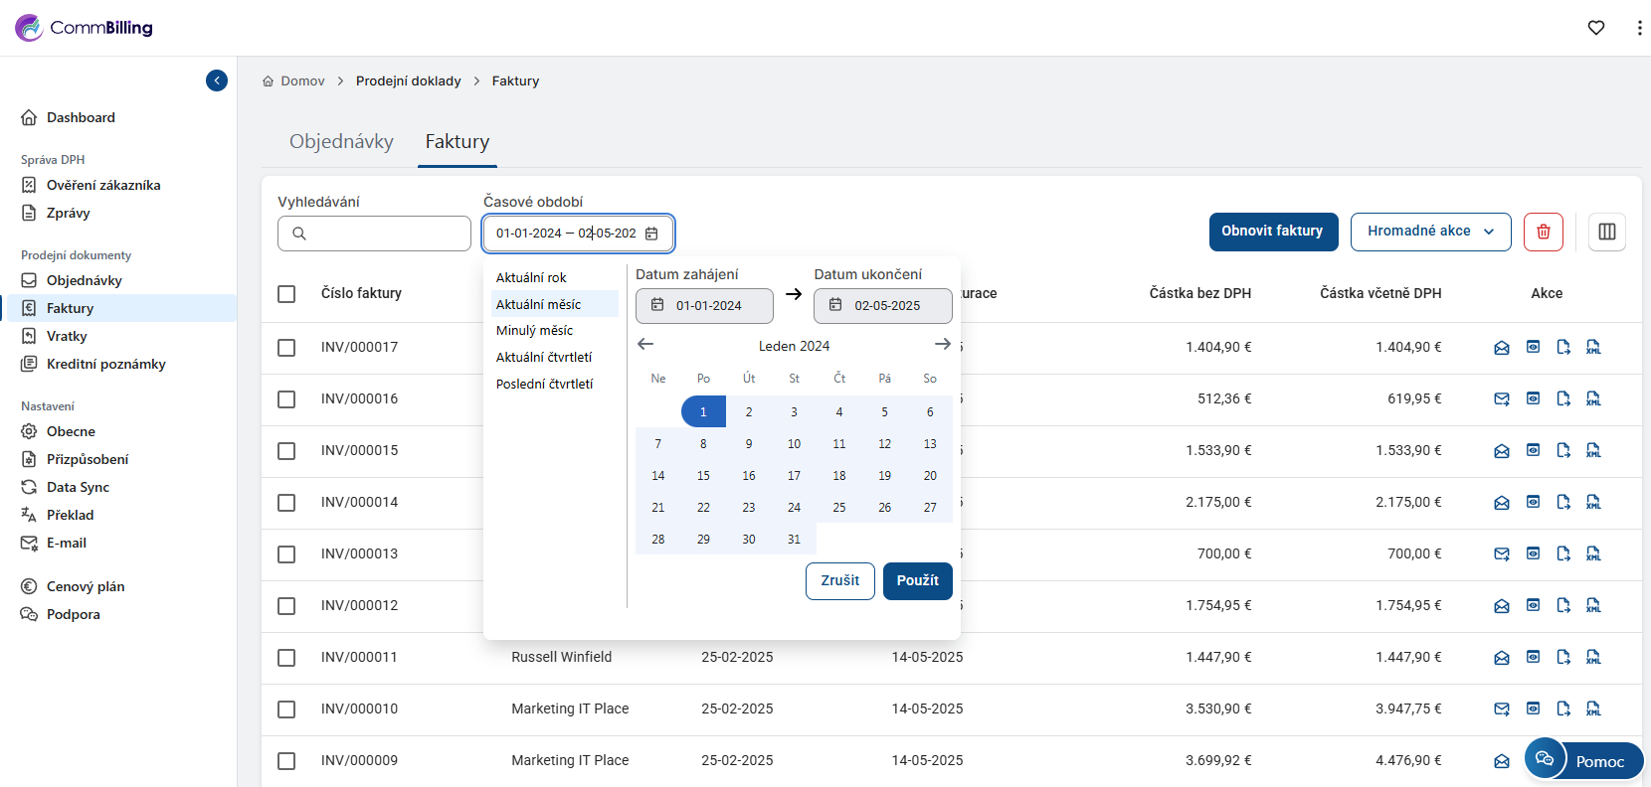Download XML for invoice INV/000017

tap(1593, 347)
